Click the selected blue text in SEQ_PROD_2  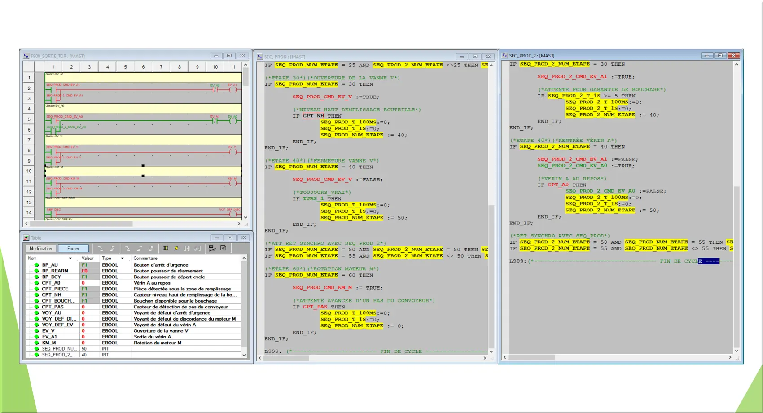pos(709,261)
